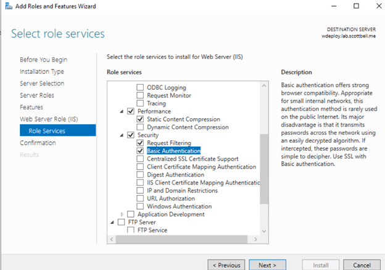Enable Windows Authentication checkbox
The height and width of the screenshot is (270, 385).
coord(141,206)
